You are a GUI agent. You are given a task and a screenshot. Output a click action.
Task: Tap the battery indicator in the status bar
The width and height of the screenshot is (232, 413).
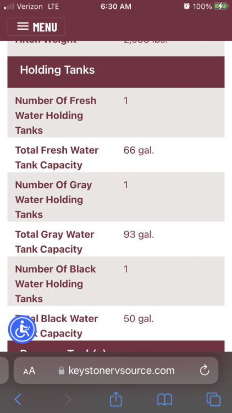(x=220, y=6)
